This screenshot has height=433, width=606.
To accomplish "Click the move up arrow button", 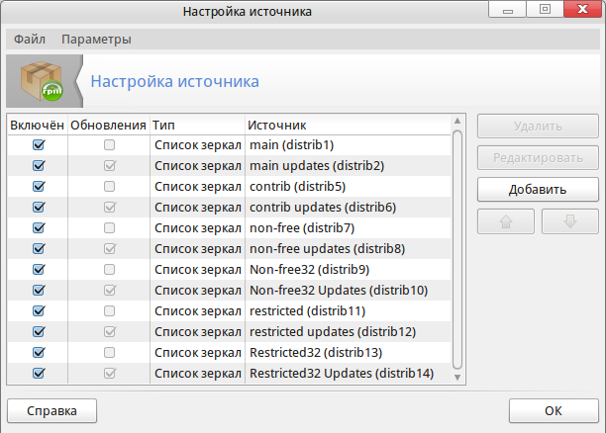I will tap(506, 221).
